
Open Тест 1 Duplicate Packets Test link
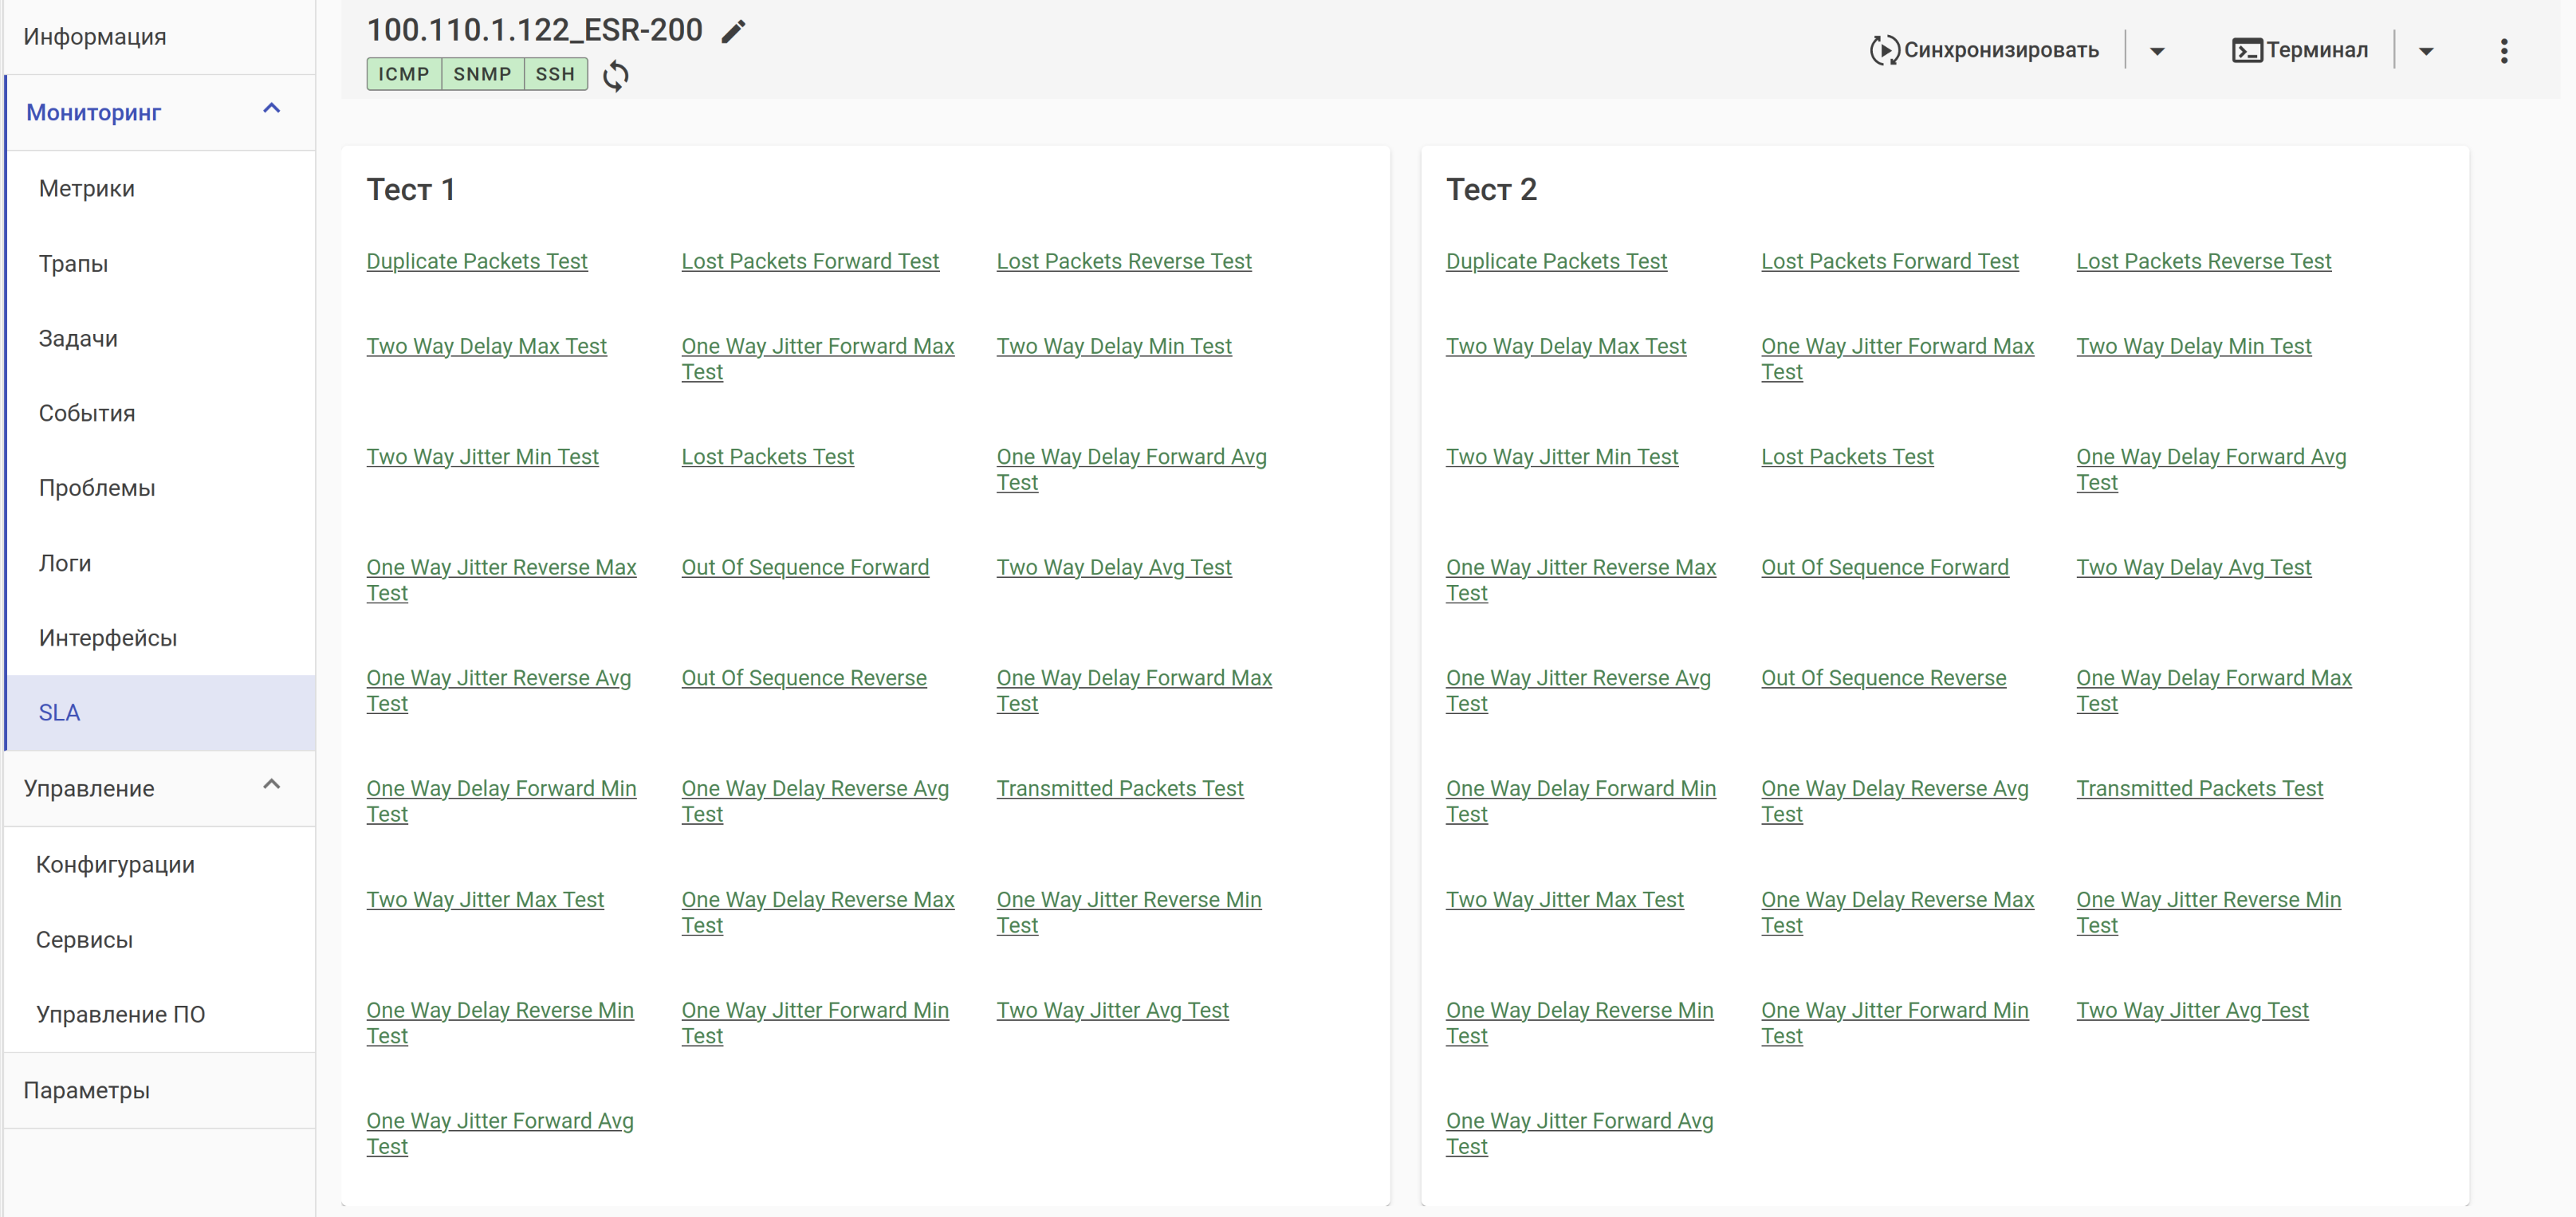(x=476, y=261)
